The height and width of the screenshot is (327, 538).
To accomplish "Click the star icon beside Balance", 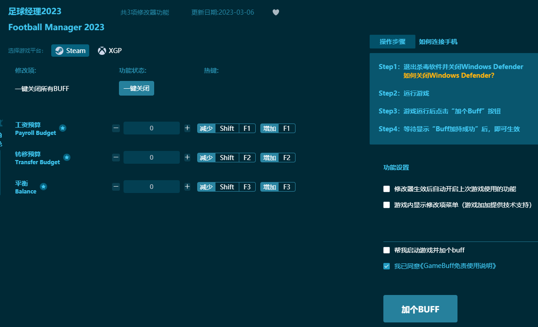I will tap(43, 187).
